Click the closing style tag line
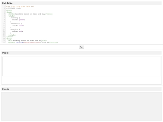163x122 pixels. point(12,35)
